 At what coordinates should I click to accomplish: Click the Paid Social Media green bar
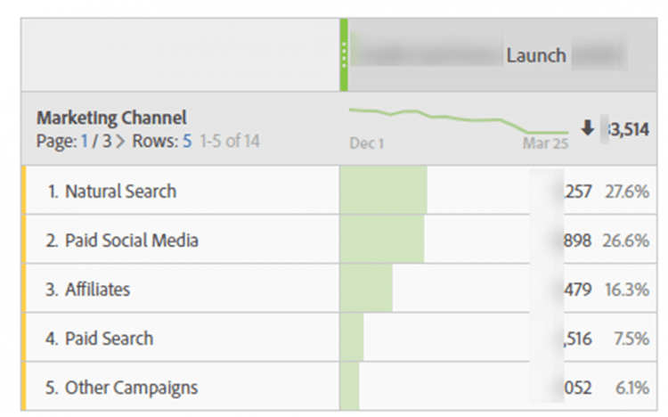[382, 241]
